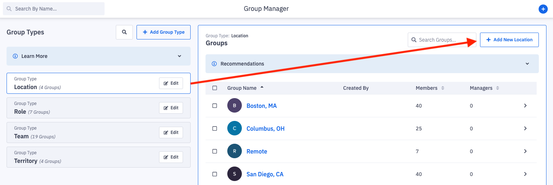This screenshot has width=553, height=185.
Task: Select all groups checkbox in header
Action: pos(215,88)
